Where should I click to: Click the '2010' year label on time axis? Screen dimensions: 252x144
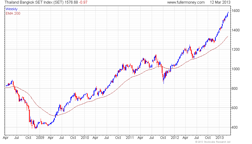click(85, 138)
